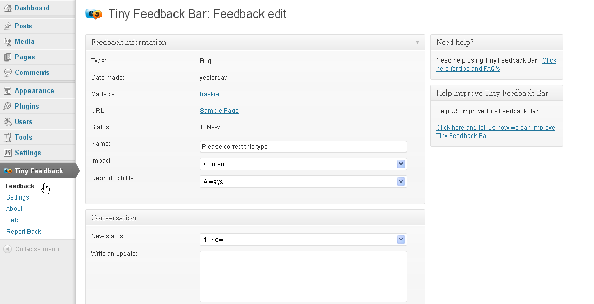Click the Bug type value

click(205, 61)
